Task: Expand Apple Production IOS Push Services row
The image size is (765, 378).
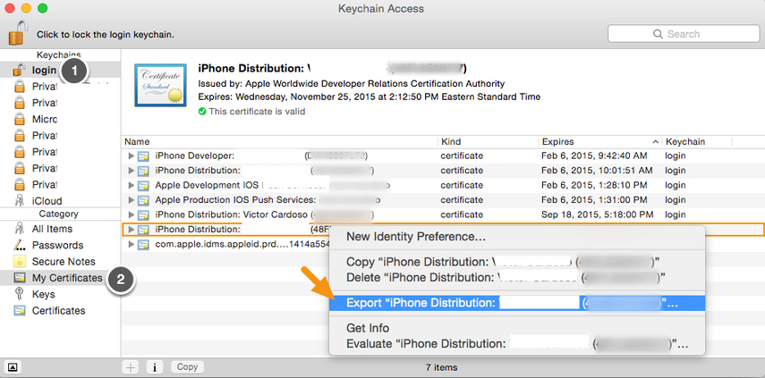Action: [131, 199]
